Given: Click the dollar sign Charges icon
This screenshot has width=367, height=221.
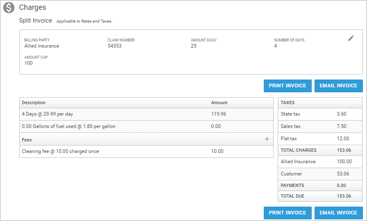Looking at the screenshot, I should click(9, 8).
